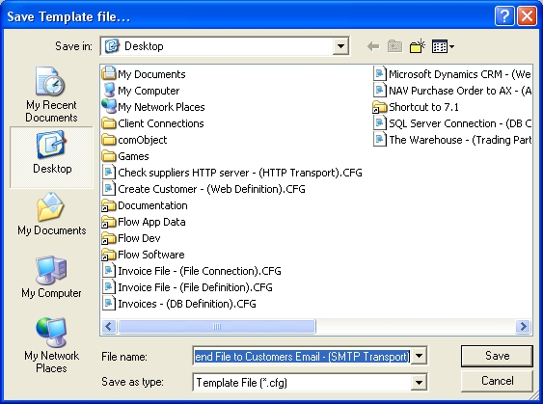Screen dimensions: 543x404
Task: Expand the Save in location dropdown
Action: click(x=340, y=46)
